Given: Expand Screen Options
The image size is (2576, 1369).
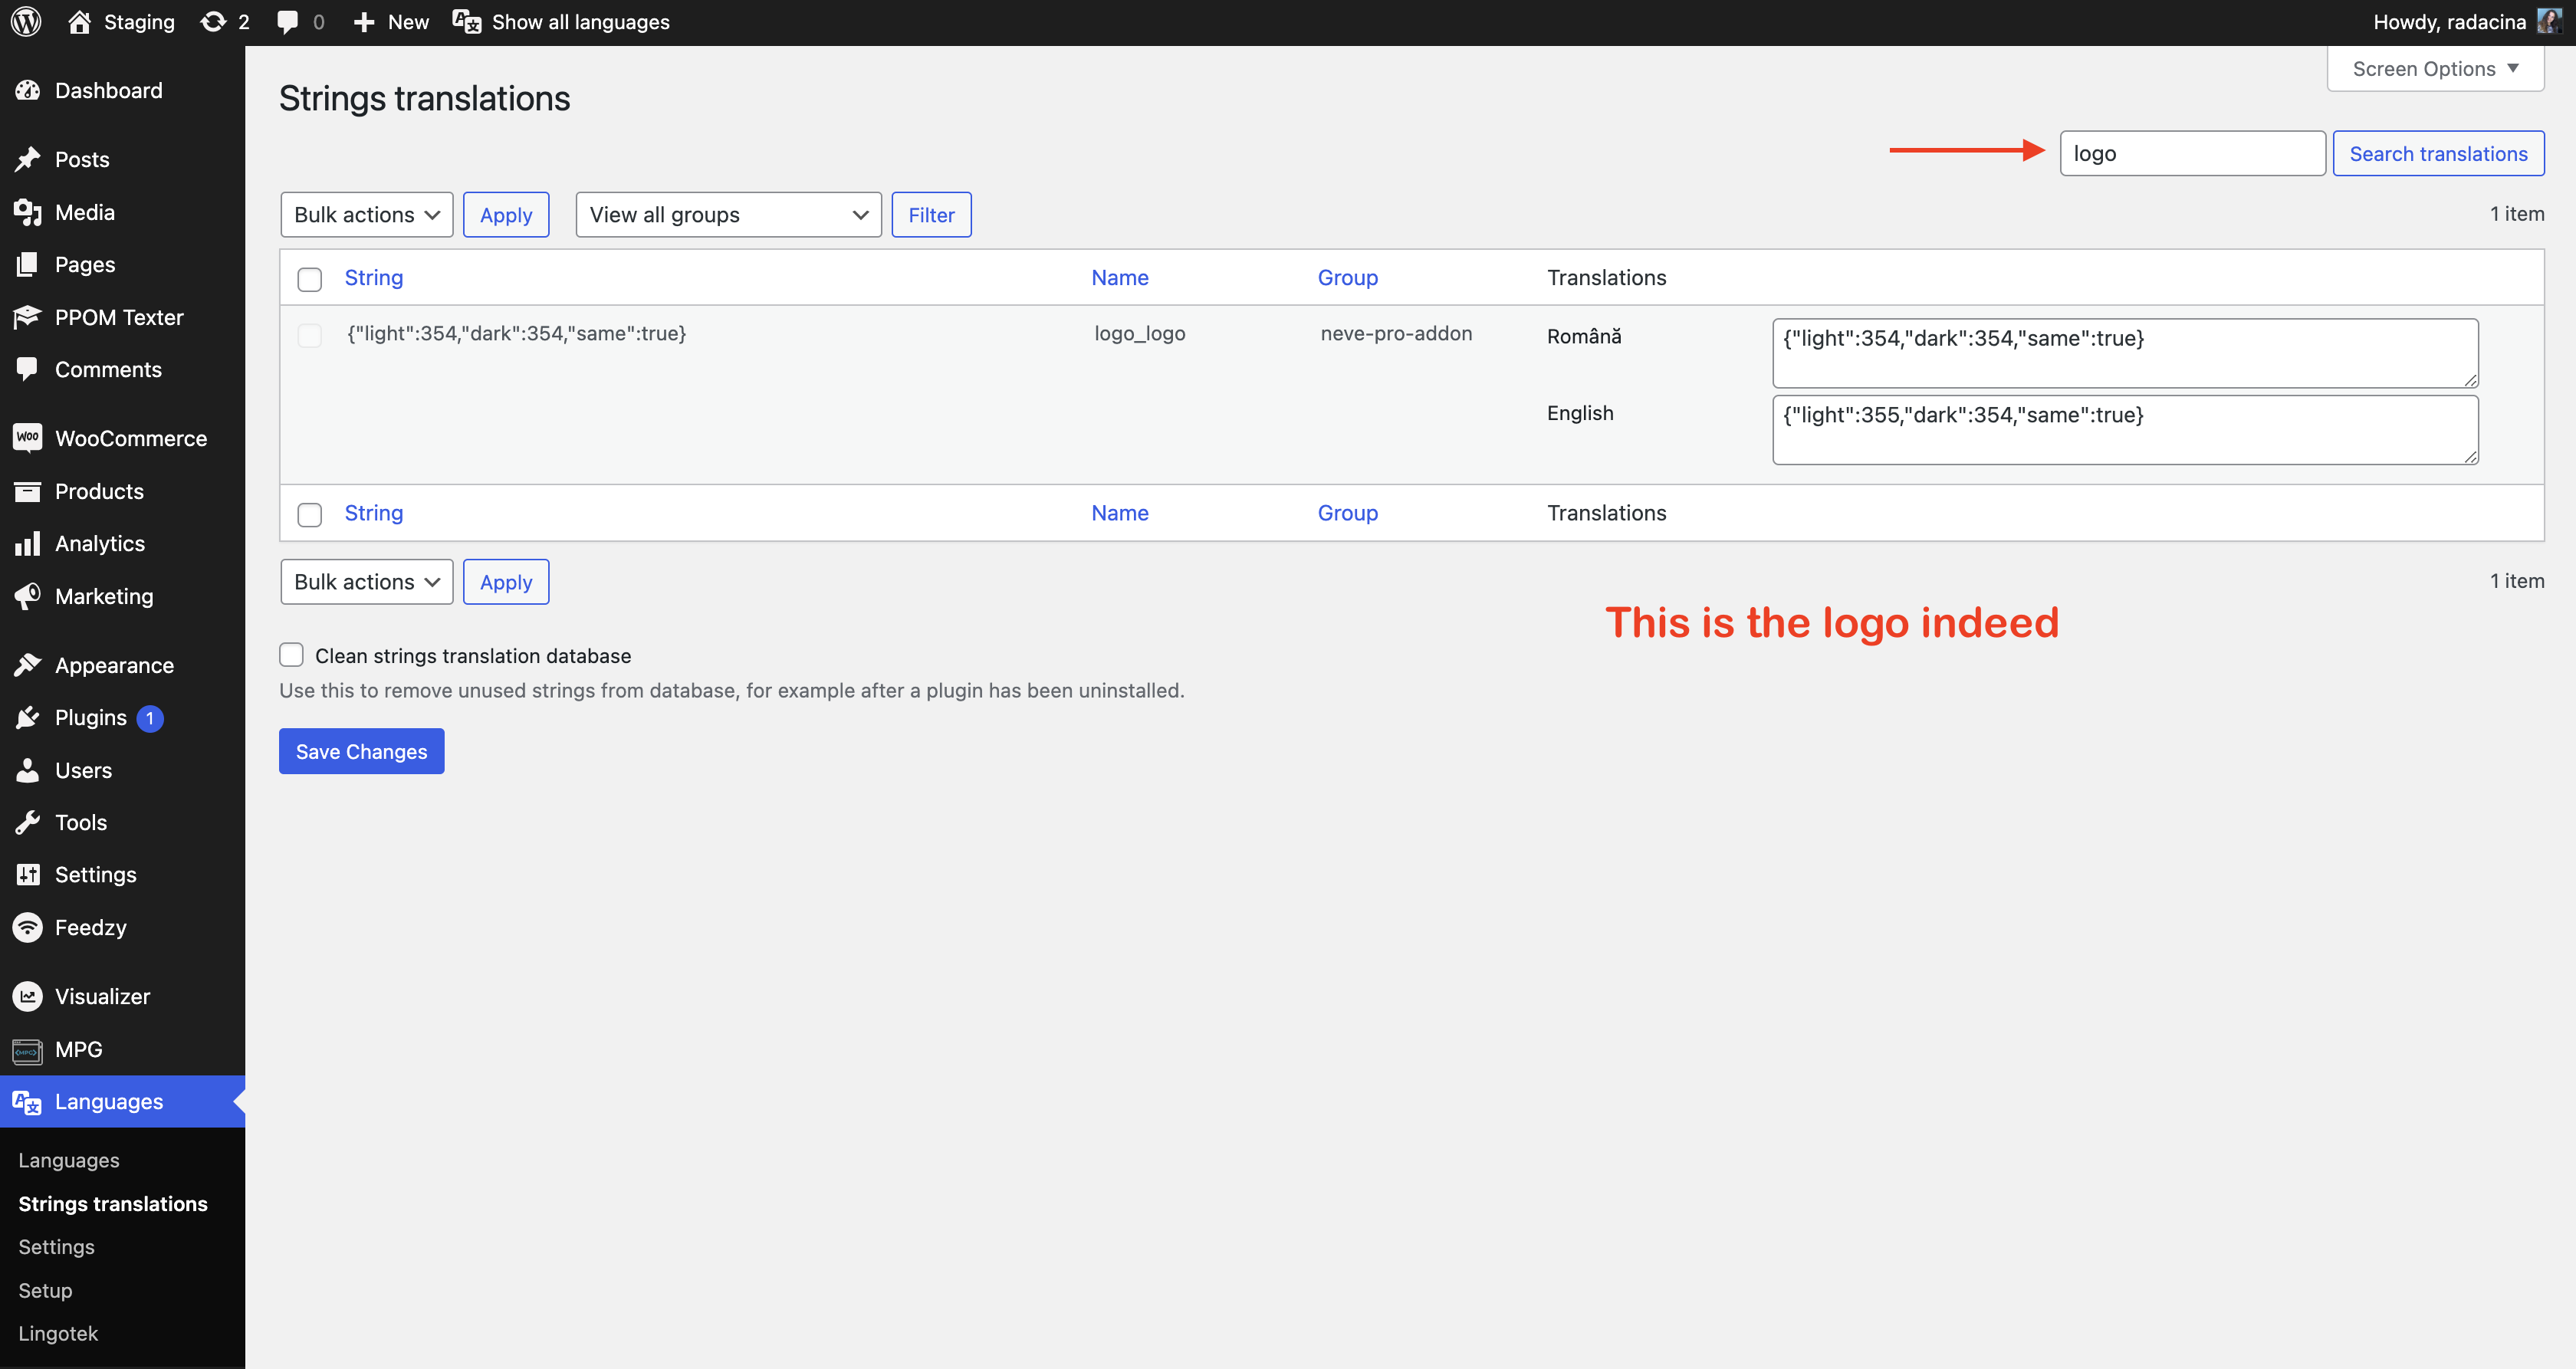Looking at the screenshot, I should pyautogui.click(x=2434, y=68).
